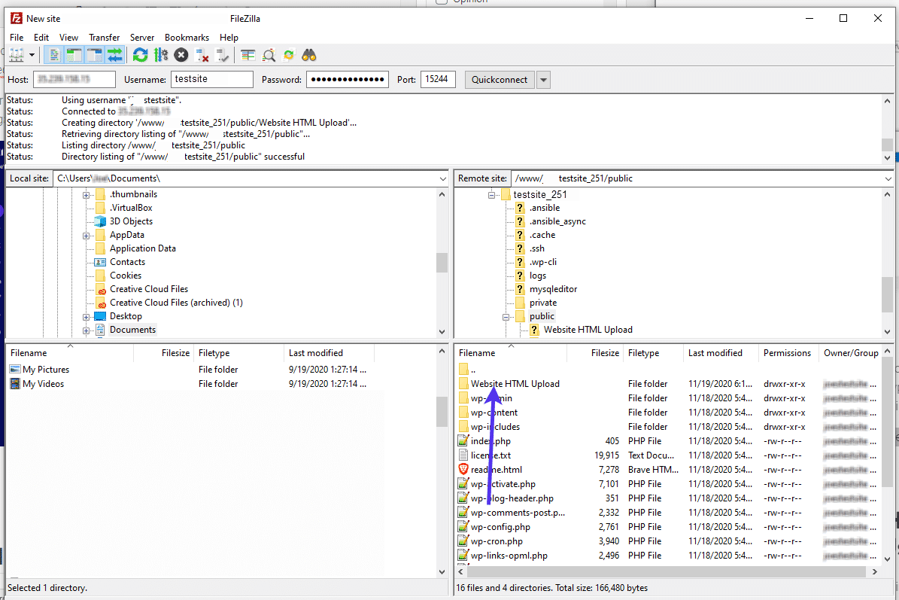
Task: Open the Site Manager
Action: pyautogui.click(x=17, y=54)
